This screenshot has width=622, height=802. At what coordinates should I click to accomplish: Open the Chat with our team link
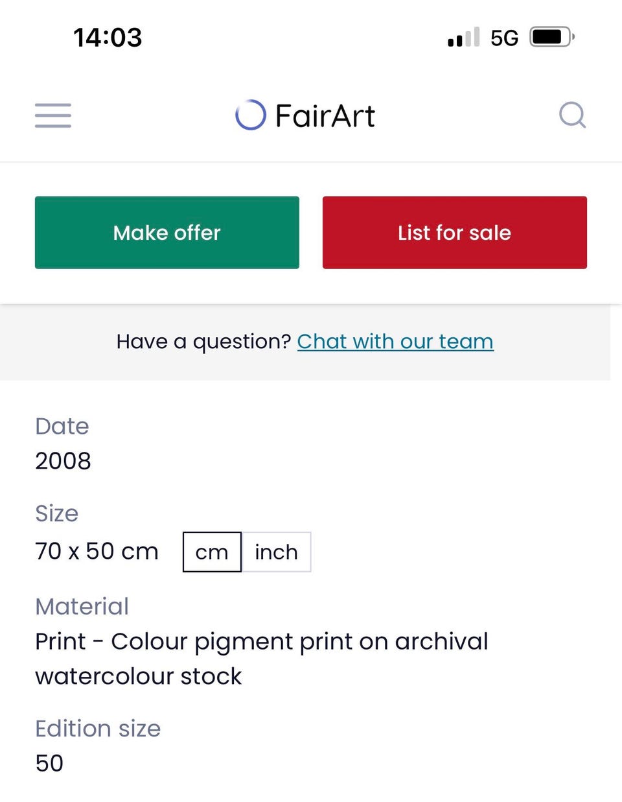coord(395,341)
